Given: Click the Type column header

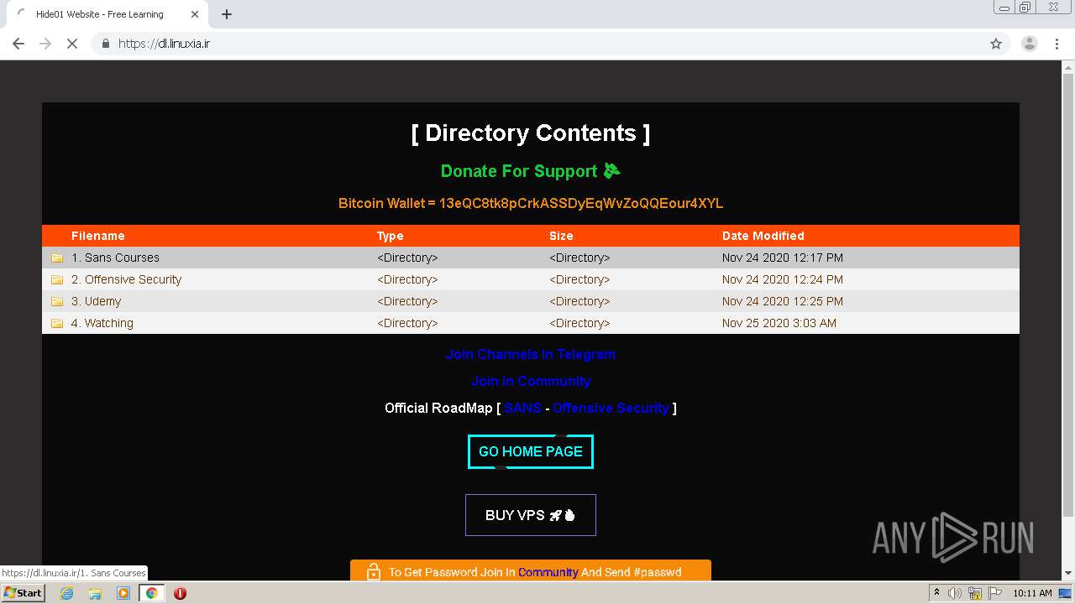Looking at the screenshot, I should coord(390,236).
